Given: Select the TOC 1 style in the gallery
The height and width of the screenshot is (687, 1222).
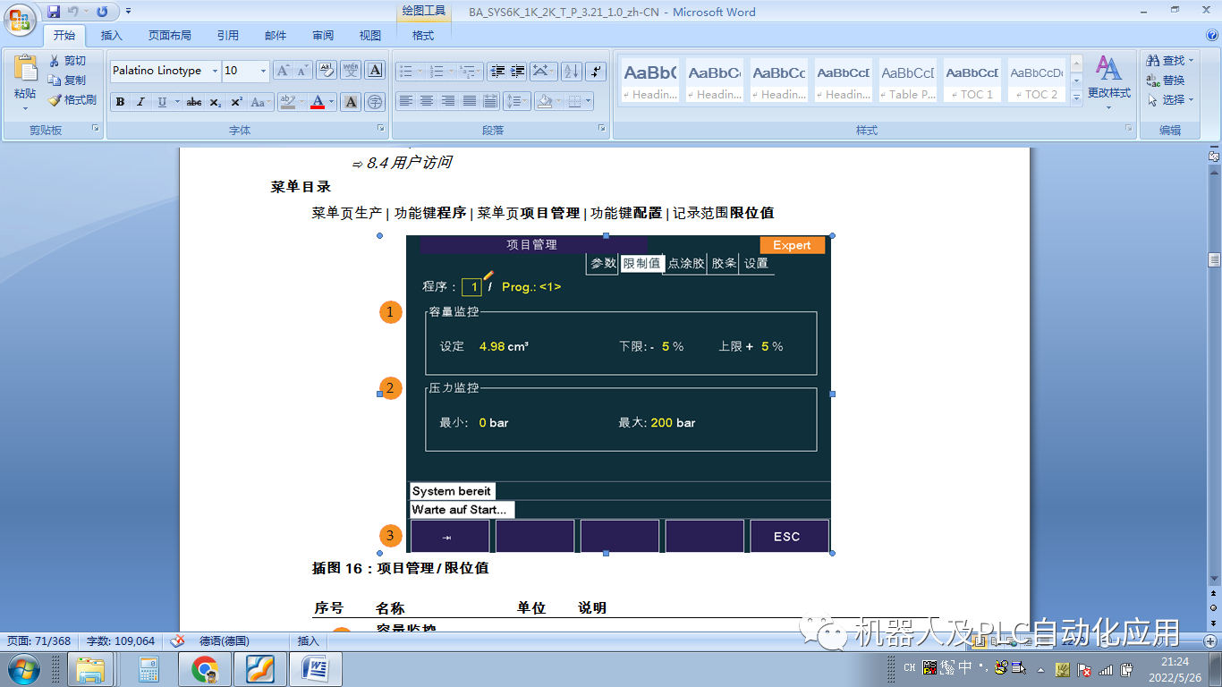Looking at the screenshot, I should point(972,80).
